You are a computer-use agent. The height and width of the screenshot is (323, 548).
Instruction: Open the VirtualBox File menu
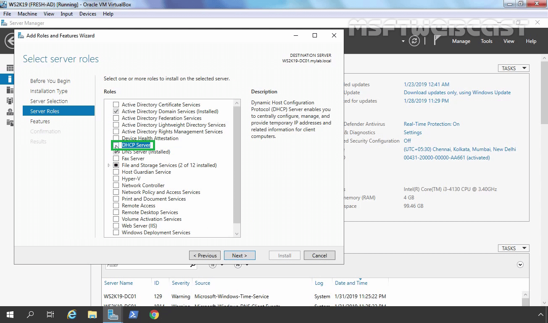tap(7, 14)
